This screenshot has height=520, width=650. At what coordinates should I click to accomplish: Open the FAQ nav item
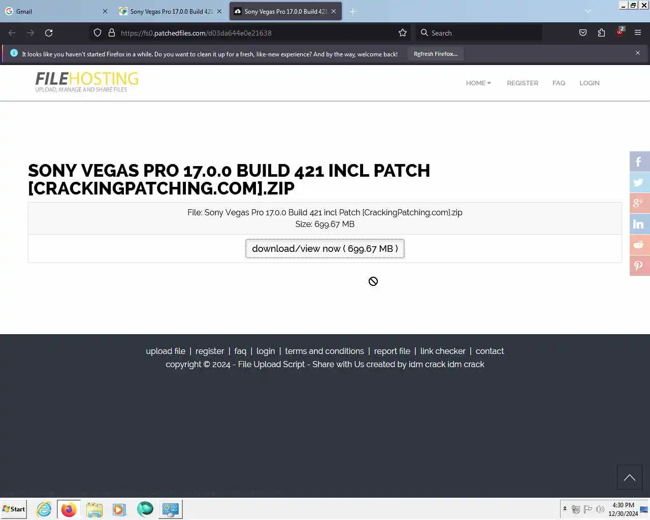pos(559,83)
